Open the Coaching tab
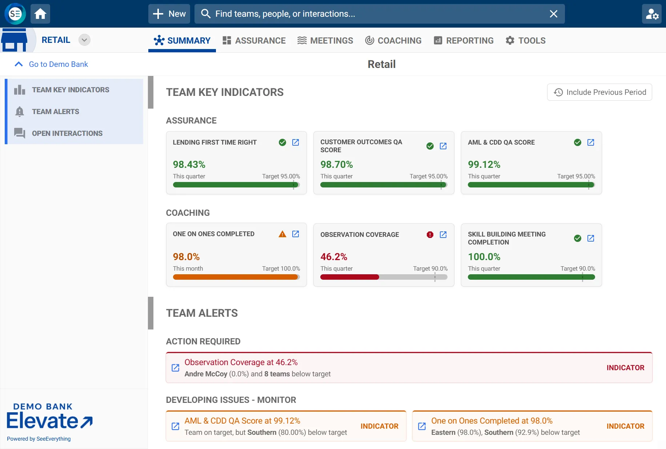666x449 pixels. (x=393, y=40)
